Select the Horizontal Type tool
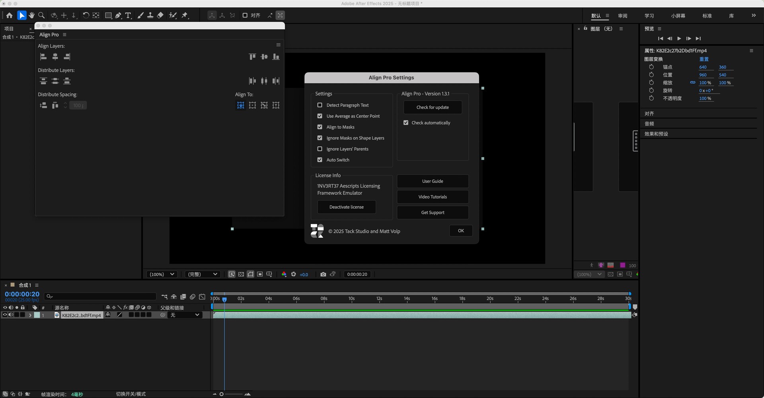This screenshot has width=764, height=398. [x=128, y=16]
